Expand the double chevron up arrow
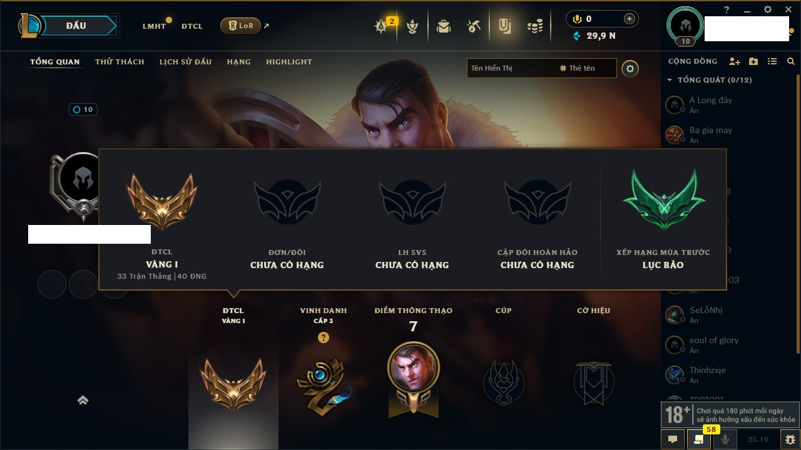 tap(83, 401)
